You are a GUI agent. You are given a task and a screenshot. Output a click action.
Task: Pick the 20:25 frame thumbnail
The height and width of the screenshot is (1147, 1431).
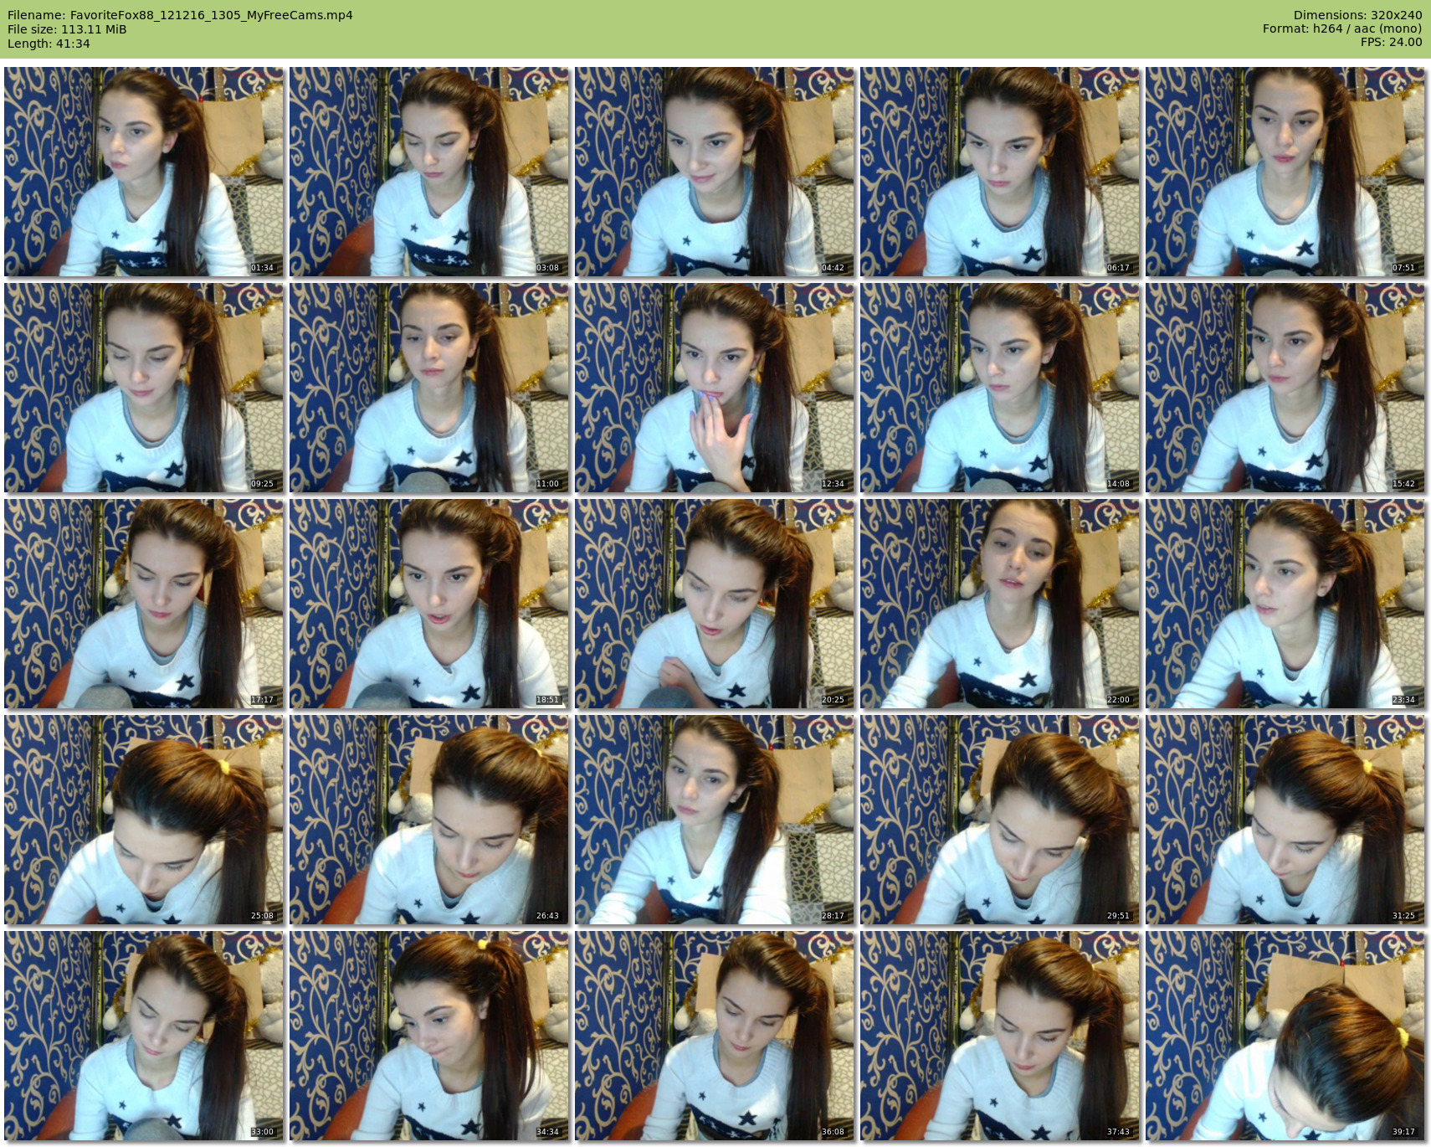[715, 604]
